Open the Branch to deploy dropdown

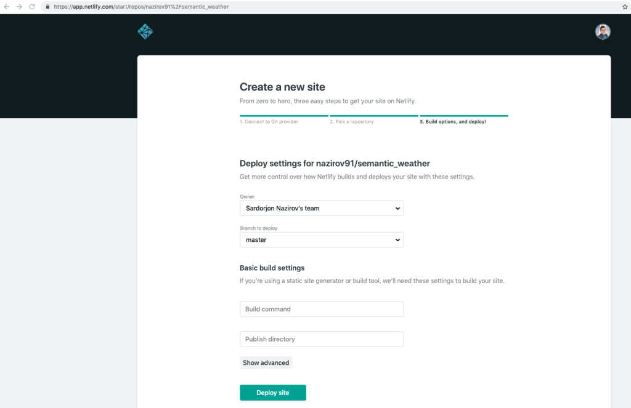[321, 239]
